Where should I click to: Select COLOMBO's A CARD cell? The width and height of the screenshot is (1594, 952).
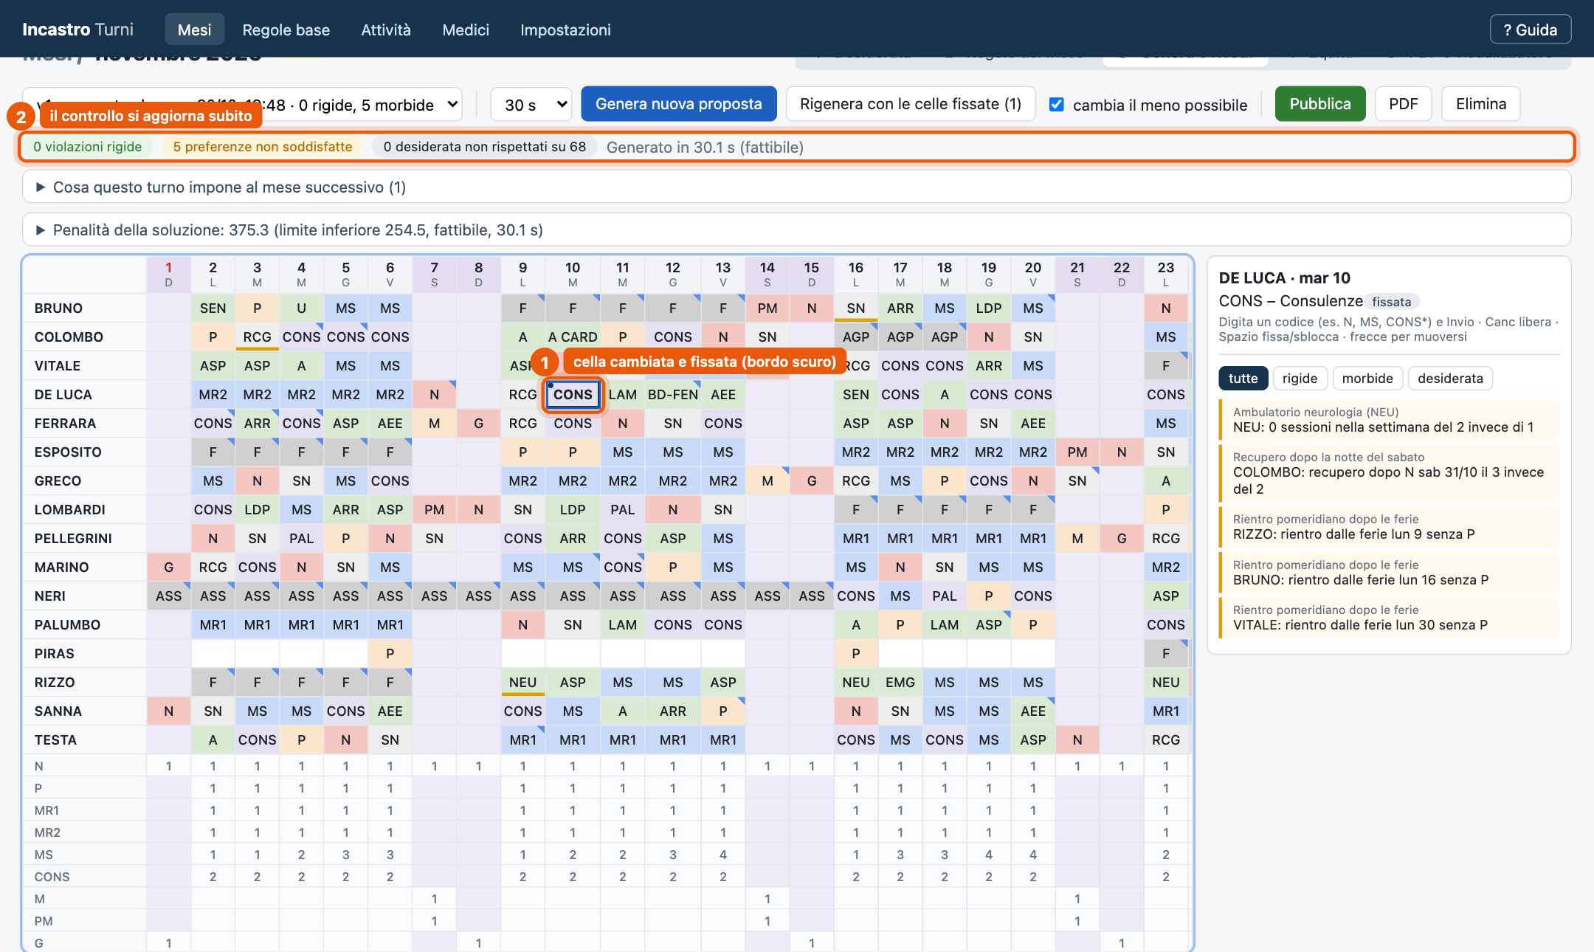click(x=573, y=337)
